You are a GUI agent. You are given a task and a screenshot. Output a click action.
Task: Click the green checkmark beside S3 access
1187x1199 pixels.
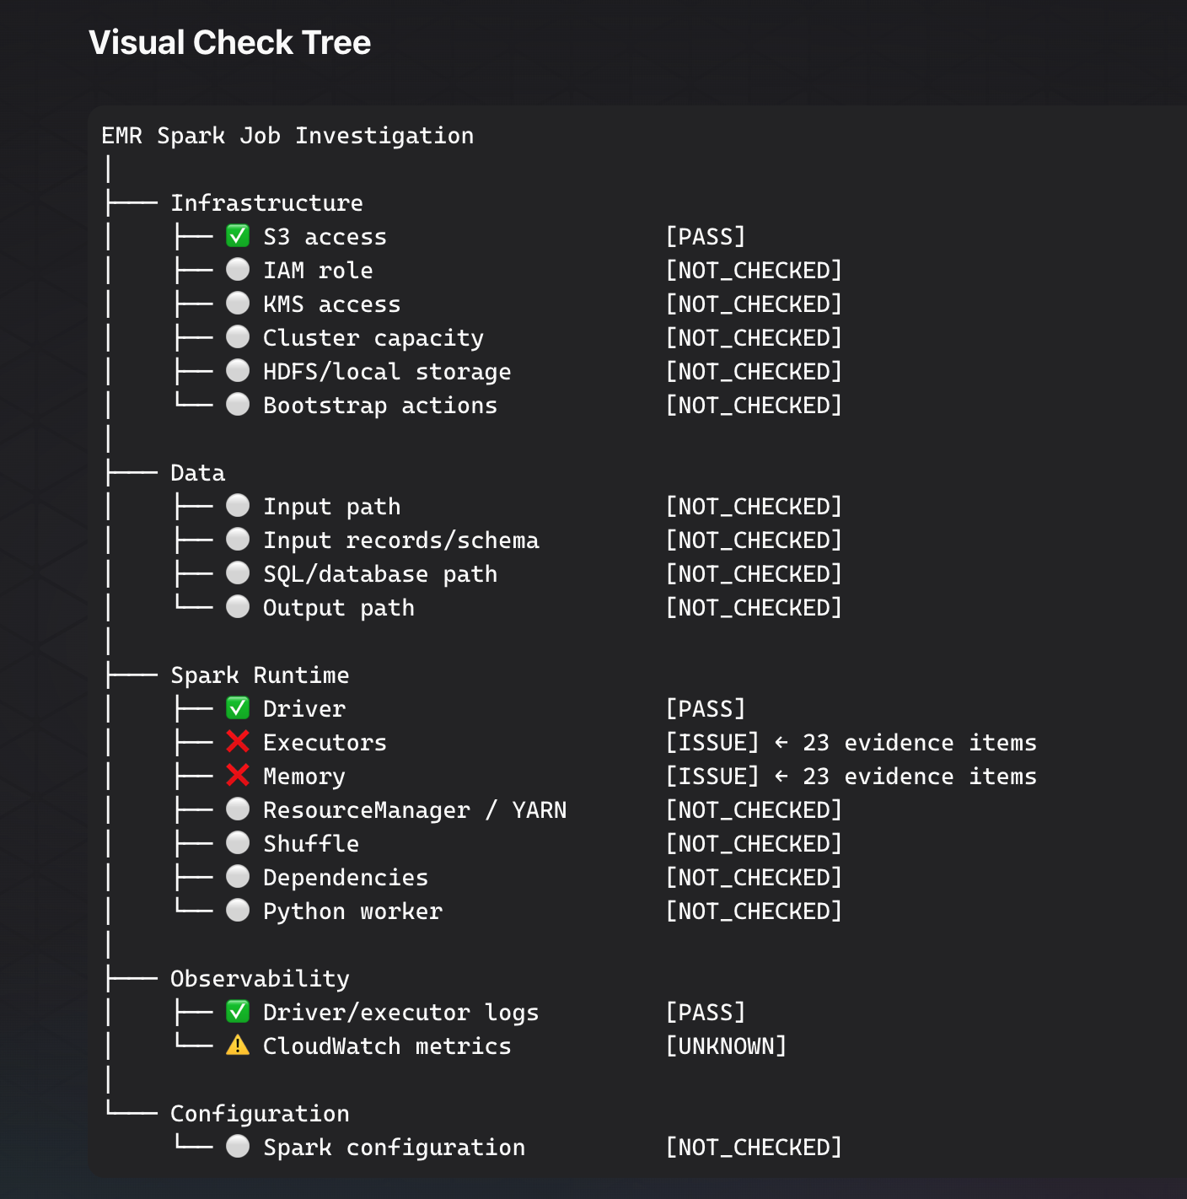click(x=238, y=236)
